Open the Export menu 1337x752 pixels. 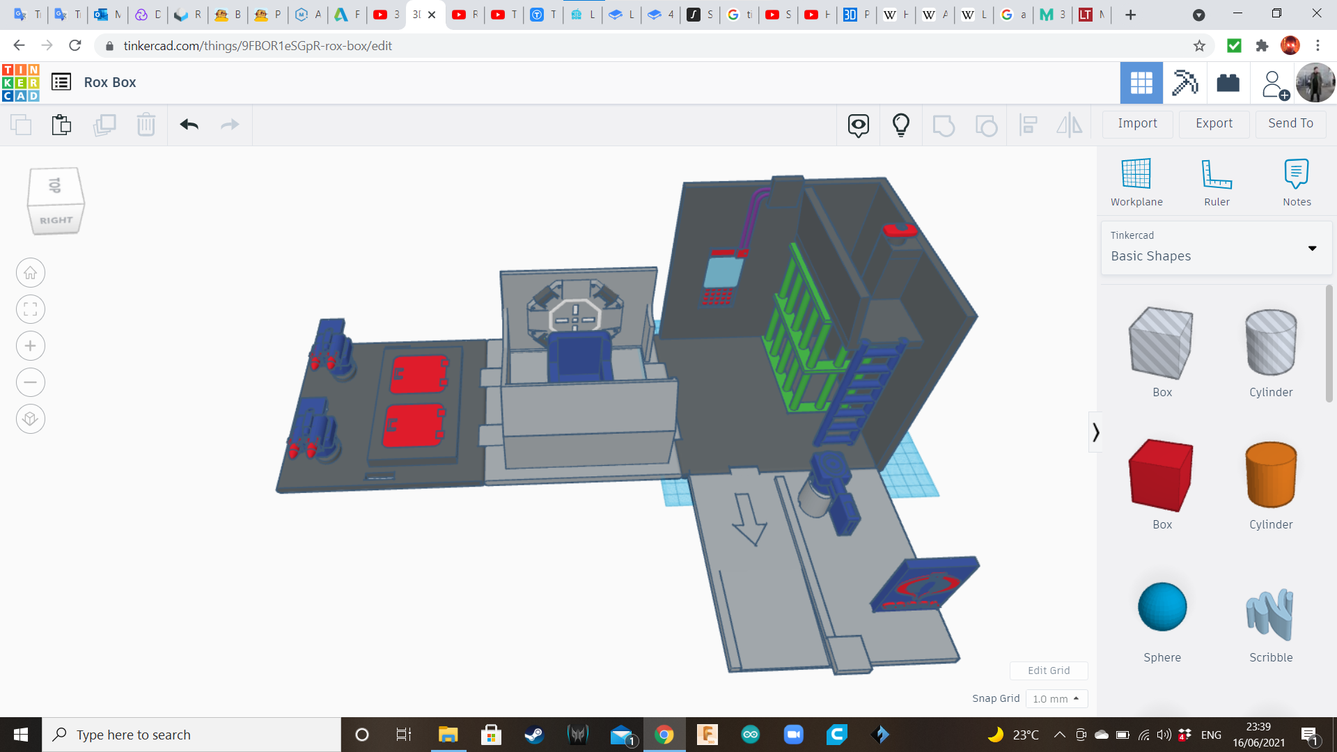[x=1214, y=123]
